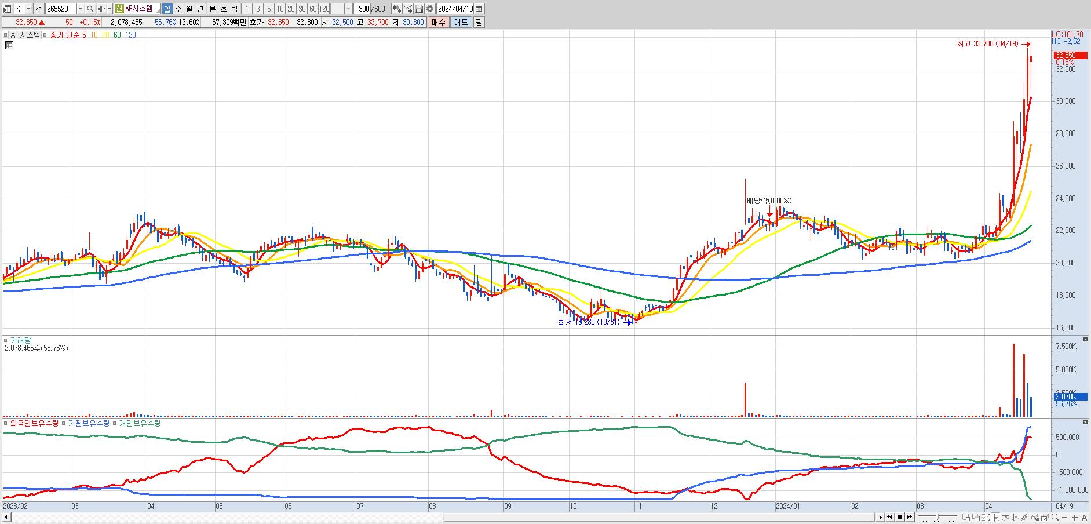Click the rewind playback button

point(890,517)
